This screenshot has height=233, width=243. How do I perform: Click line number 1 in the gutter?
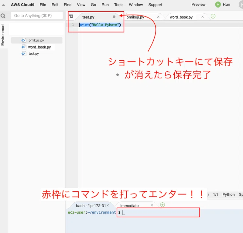tap(73, 25)
